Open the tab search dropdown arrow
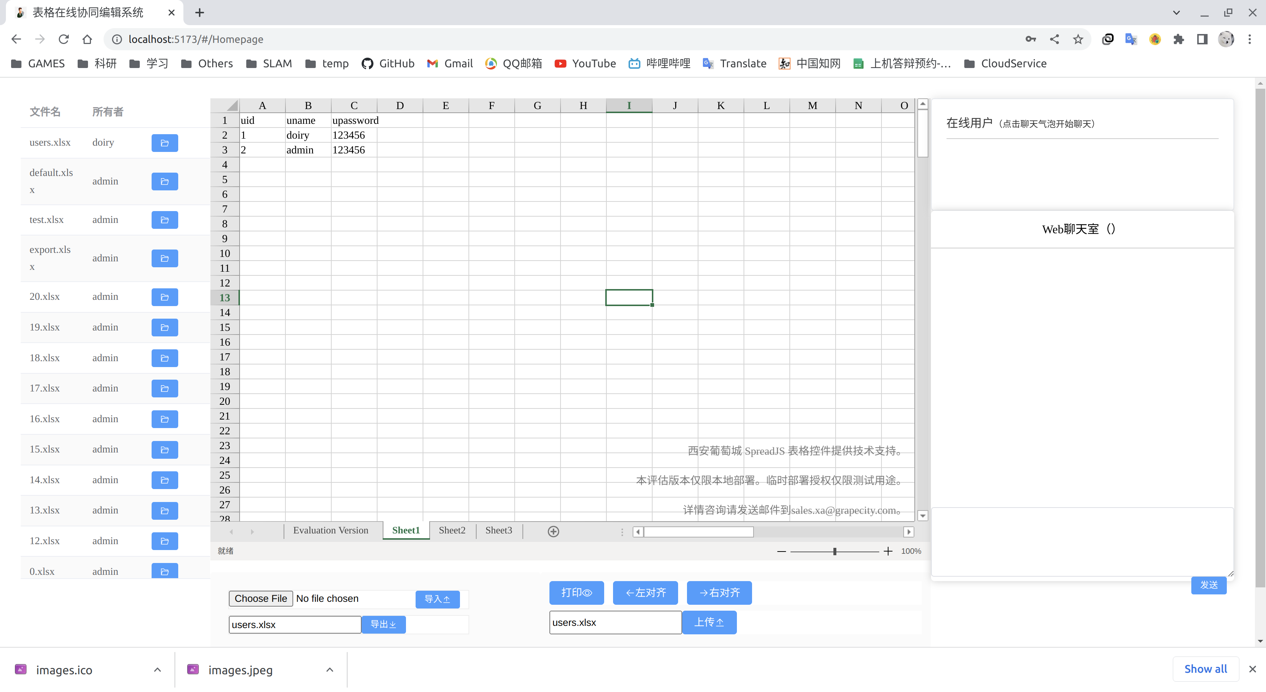This screenshot has height=692, width=1266. (1176, 13)
